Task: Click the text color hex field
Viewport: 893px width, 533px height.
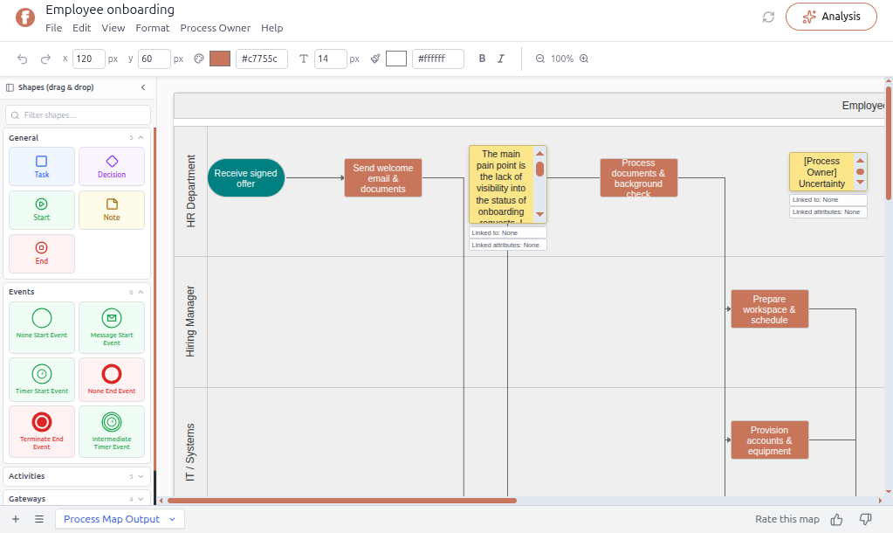Action: (438, 59)
